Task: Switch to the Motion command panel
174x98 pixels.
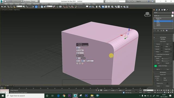Action: pyautogui.click(x=162, y=10)
